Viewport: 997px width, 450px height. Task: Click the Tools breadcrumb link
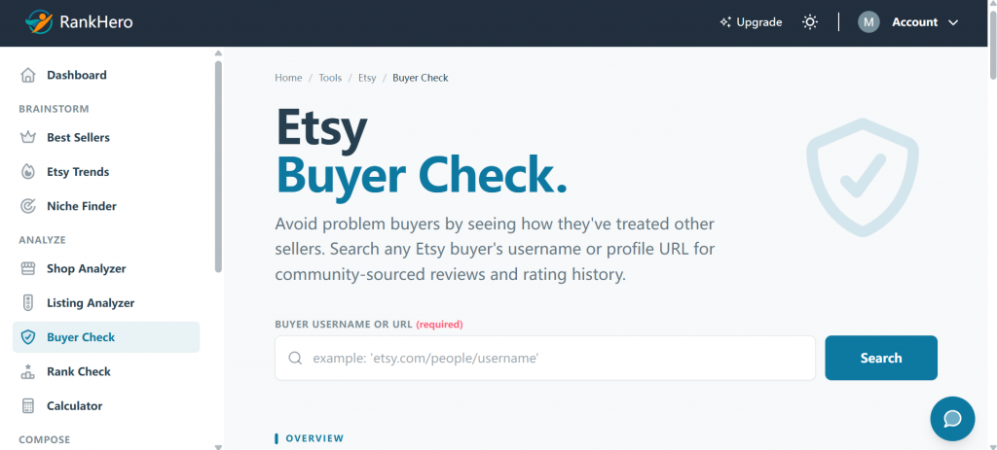[330, 78]
